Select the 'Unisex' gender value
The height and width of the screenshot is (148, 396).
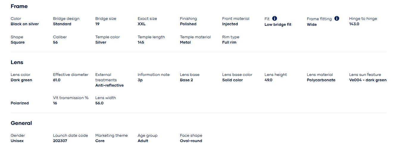click(x=17, y=141)
